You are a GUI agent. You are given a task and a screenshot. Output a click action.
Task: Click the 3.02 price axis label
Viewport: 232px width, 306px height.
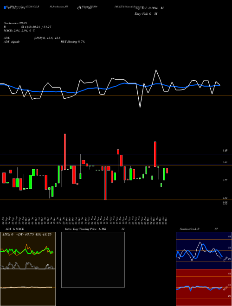coord(225,162)
